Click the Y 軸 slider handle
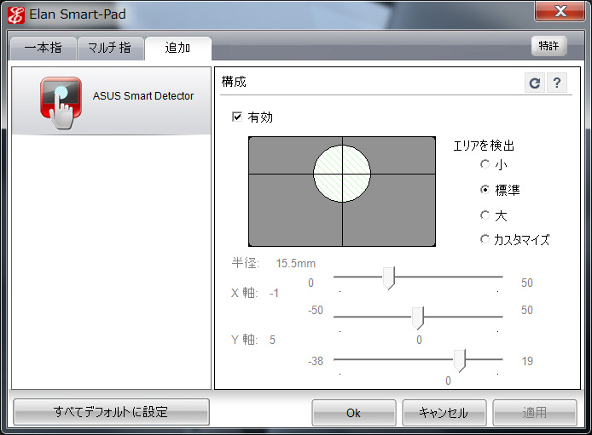This screenshot has height=435, width=592. (x=459, y=361)
